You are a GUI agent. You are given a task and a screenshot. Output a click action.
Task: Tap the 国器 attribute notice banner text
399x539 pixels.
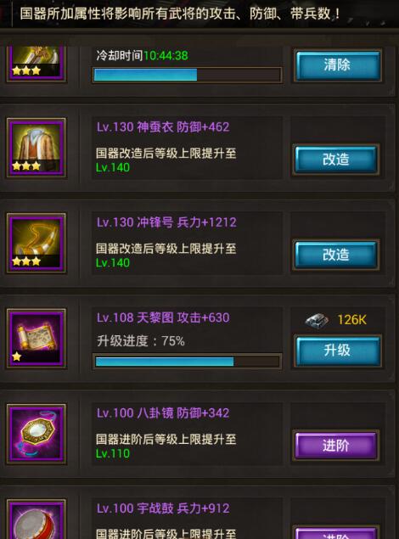[x=180, y=14]
